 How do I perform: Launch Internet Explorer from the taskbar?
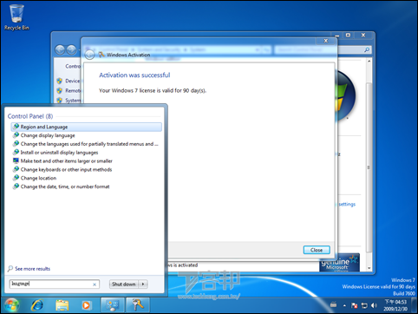pyautogui.click(x=37, y=305)
